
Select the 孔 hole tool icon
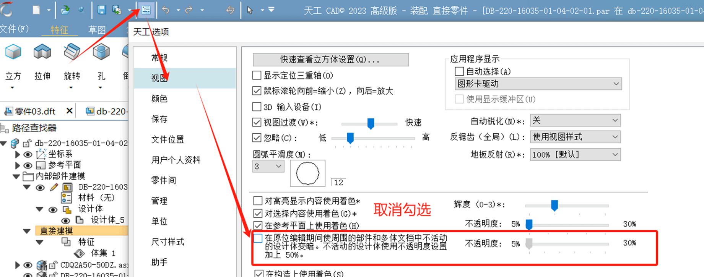click(101, 52)
